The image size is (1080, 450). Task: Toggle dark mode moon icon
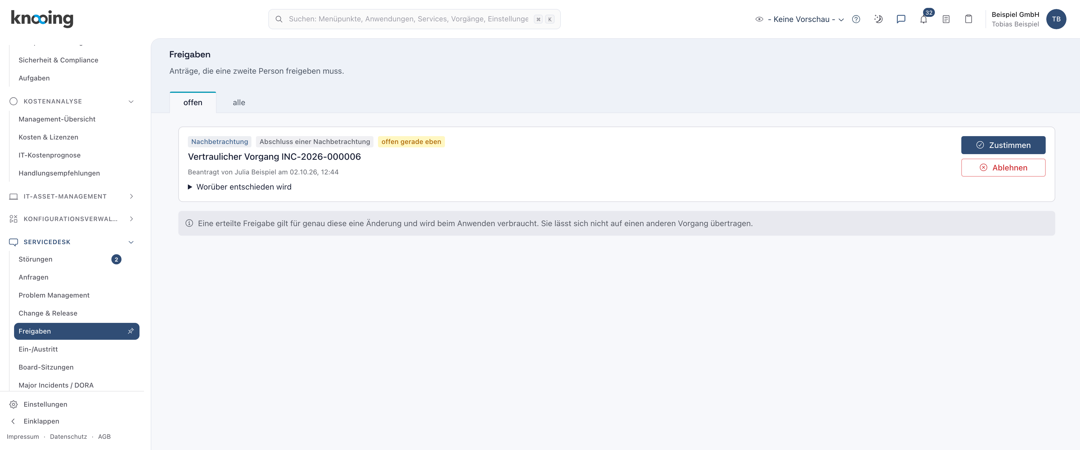tap(878, 19)
